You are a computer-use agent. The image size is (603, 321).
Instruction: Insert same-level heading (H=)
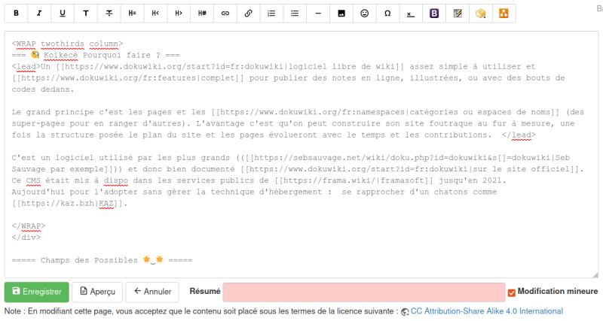coord(133,14)
